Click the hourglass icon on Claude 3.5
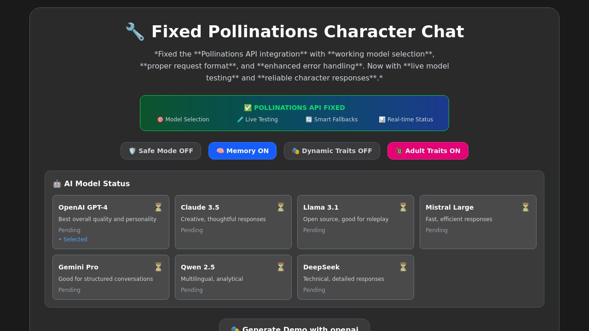This screenshot has height=331, width=589. point(281,207)
